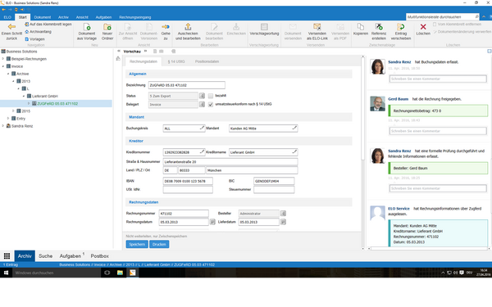The width and height of the screenshot is (492, 307).
Task: Click the Windows Start button
Action: click(x=6, y=273)
